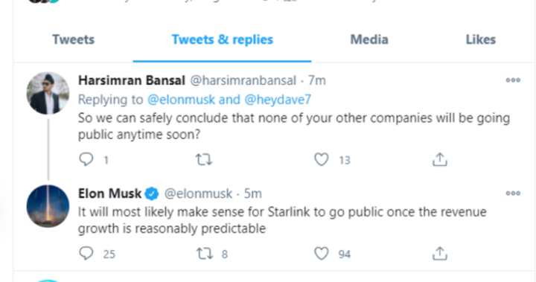Share Elon Musk's Starlink tweet
The image size is (536, 282).
tap(440, 254)
